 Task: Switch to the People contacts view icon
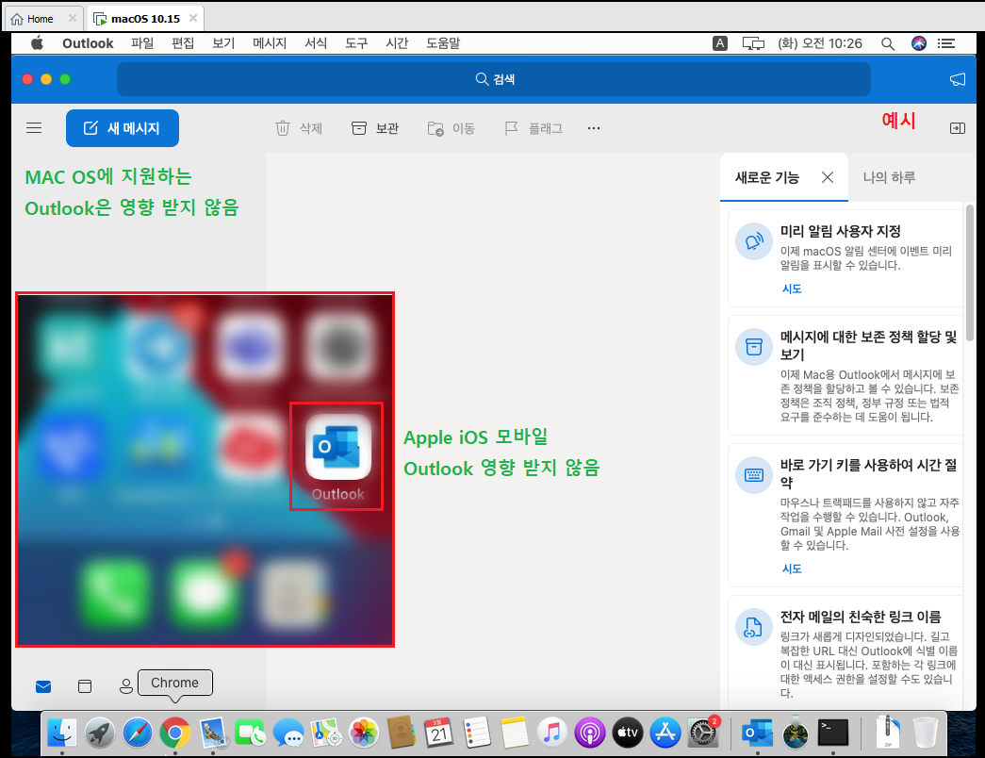coord(126,686)
